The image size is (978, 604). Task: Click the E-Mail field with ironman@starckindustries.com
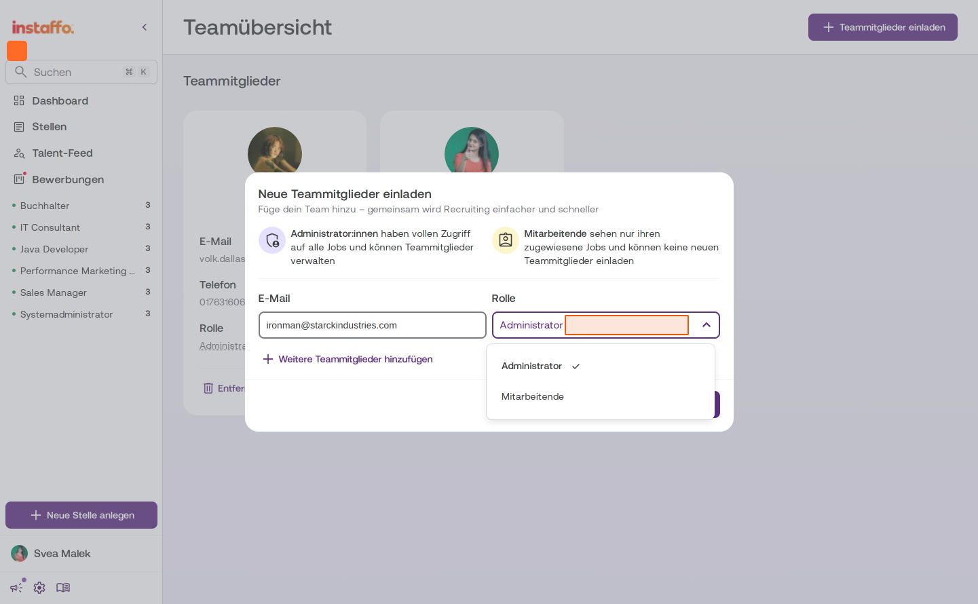click(372, 325)
